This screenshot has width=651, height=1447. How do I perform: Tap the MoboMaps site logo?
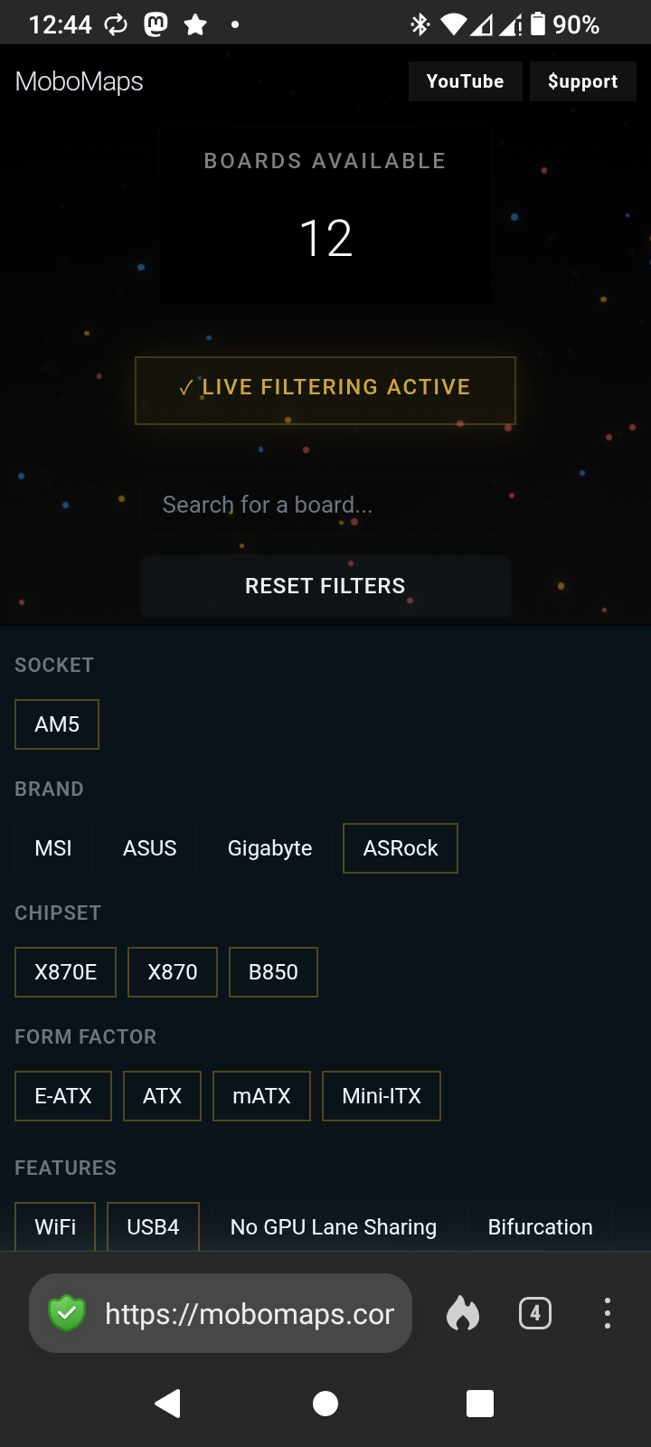[80, 81]
